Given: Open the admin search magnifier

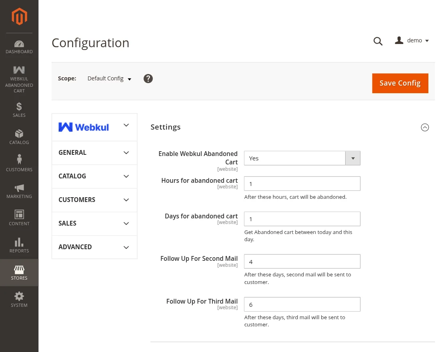Looking at the screenshot, I should click(x=378, y=41).
